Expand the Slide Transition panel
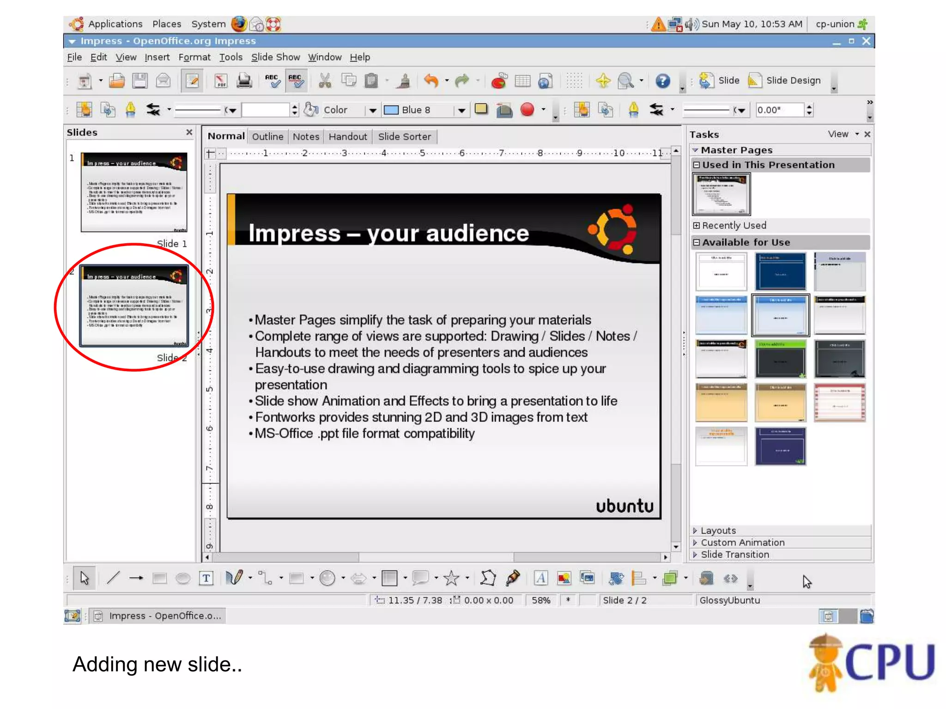946x709 pixels. coord(781,554)
